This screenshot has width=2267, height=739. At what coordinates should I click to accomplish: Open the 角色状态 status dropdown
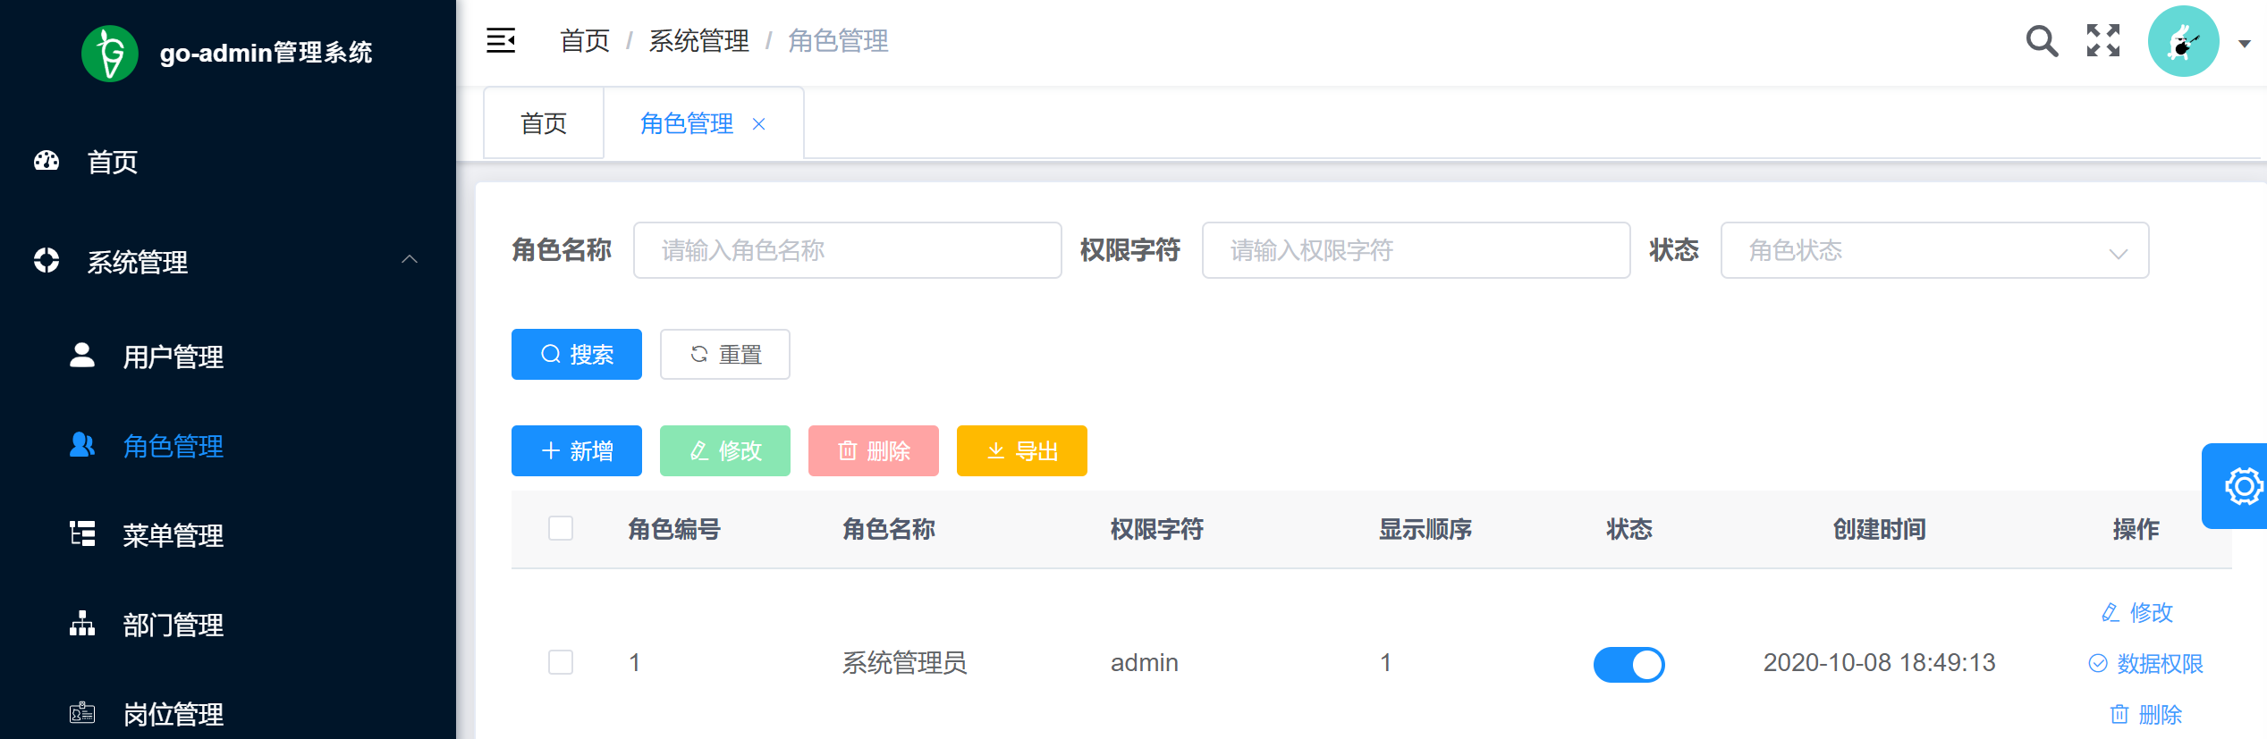pyautogui.click(x=1933, y=251)
